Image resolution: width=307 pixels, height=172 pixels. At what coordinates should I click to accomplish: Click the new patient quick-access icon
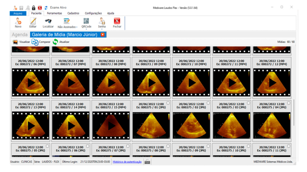pos(15,8)
